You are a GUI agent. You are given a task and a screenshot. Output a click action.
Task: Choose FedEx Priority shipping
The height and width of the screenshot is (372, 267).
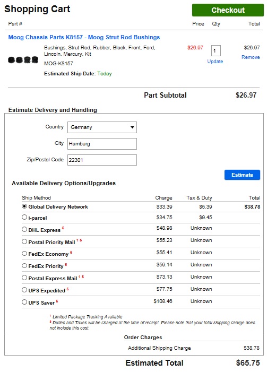(x=24, y=266)
